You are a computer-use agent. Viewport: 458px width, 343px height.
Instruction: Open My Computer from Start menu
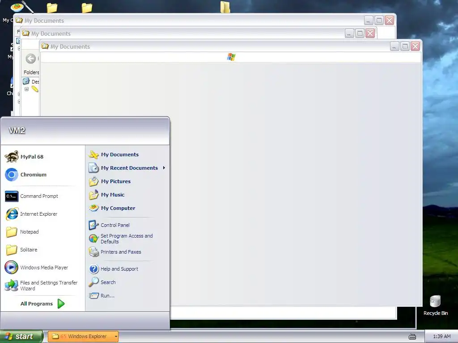[112, 208]
